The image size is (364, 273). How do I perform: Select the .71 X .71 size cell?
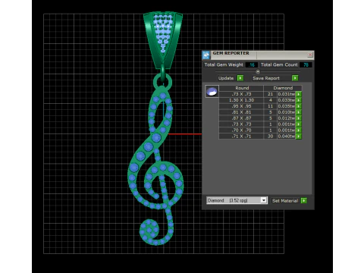(x=241, y=136)
